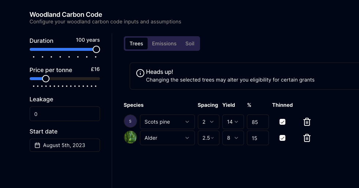Open the Scots pine species dropdown
The width and height of the screenshot is (359, 188).
tap(167, 122)
